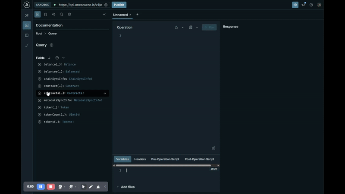Switch to the Headers tab
Image resolution: width=345 pixels, height=194 pixels.
point(140,159)
